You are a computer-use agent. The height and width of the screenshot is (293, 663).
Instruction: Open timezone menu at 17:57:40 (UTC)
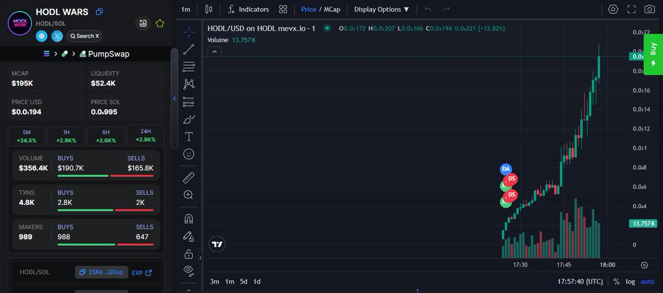click(580, 281)
